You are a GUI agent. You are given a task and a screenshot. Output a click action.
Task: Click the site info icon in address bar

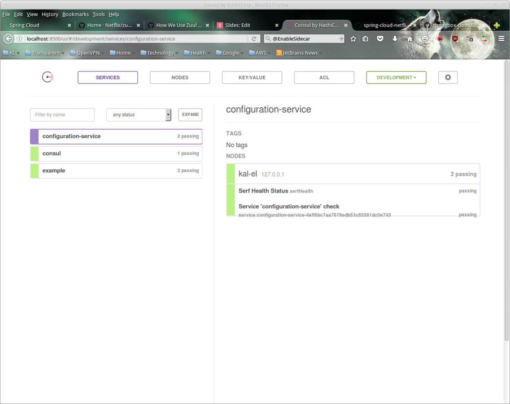[20, 39]
